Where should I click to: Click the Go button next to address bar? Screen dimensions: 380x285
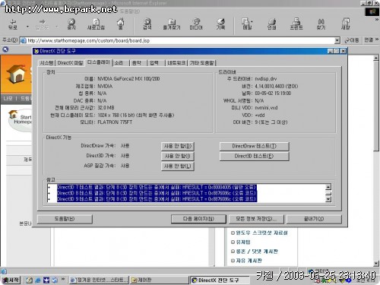(352, 40)
